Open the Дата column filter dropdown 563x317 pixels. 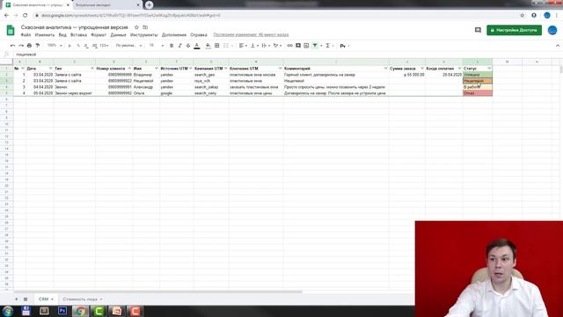point(50,69)
